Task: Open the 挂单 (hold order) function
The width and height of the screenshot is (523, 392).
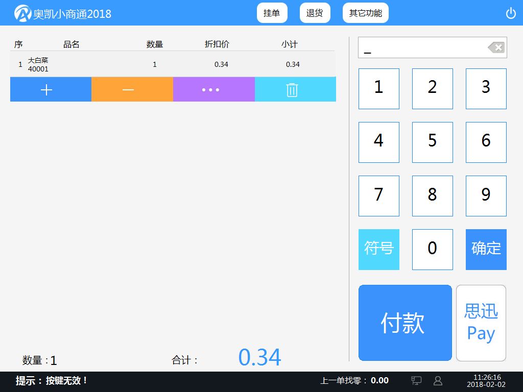Action: (272, 13)
